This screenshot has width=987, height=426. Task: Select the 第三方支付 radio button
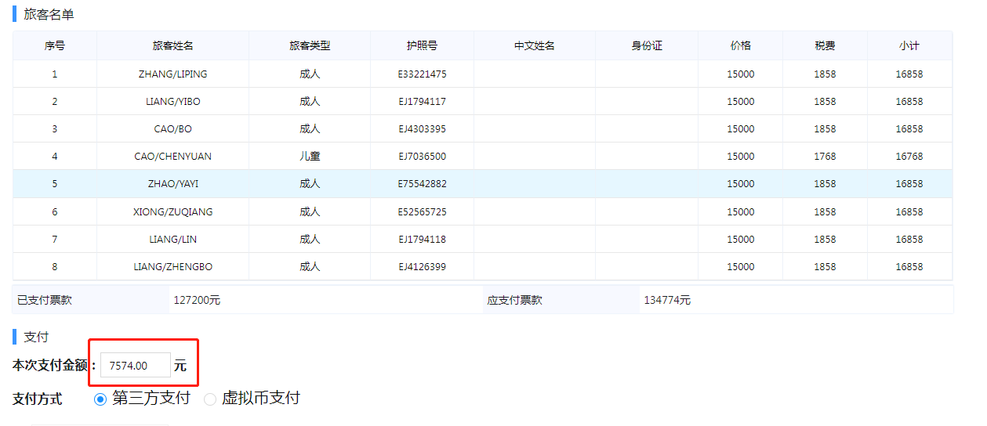100,399
